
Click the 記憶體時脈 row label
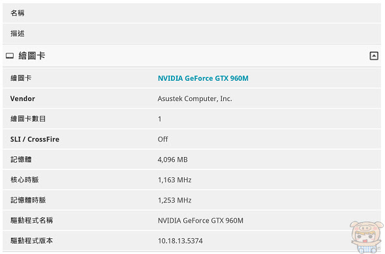click(x=28, y=200)
